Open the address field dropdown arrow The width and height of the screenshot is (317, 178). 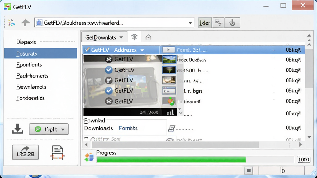point(190,23)
